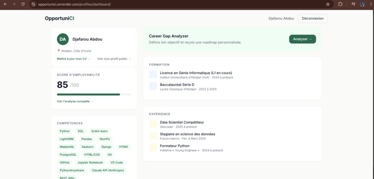Click the PostgreSQL skill tag
Image resolution: width=374 pixels, height=179 pixels.
click(x=68, y=155)
